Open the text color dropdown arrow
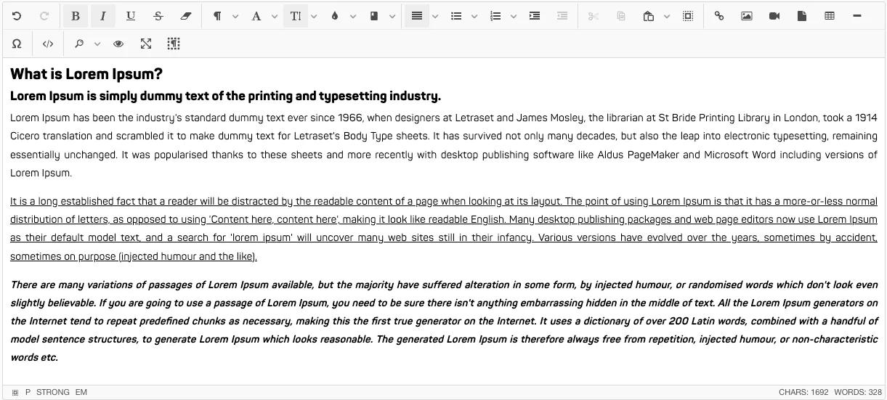This screenshot has height=400, width=887. (353, 16)
